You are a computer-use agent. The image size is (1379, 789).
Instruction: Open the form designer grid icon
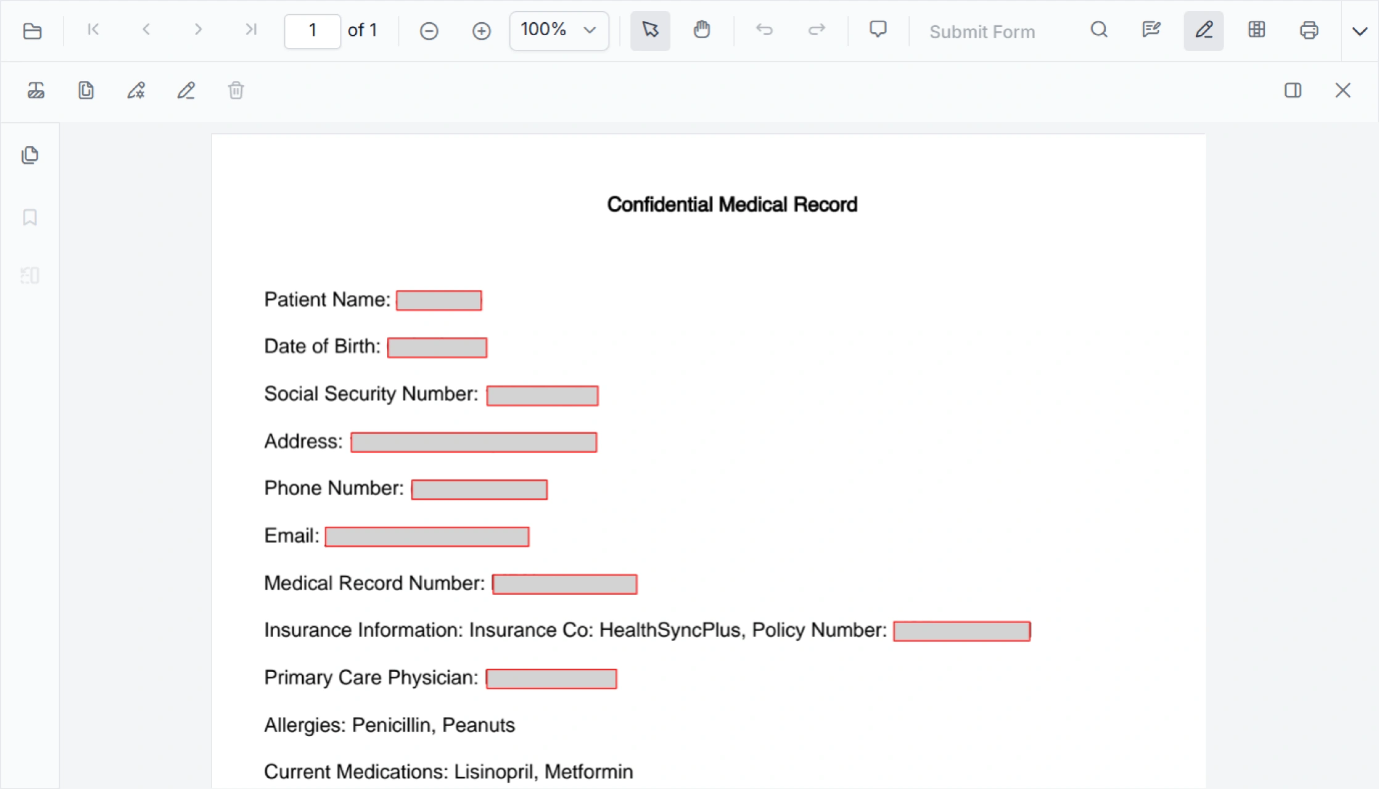click(x=1256, y=30)
